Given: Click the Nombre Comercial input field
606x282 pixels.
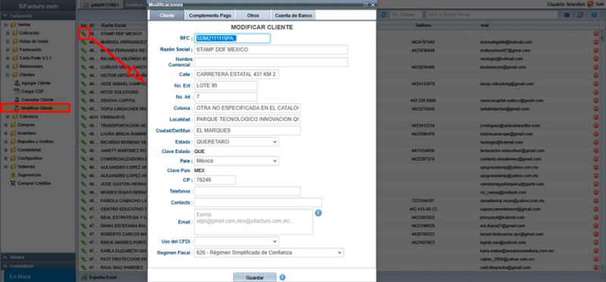Looking at the screenshot, I should 271,62.
